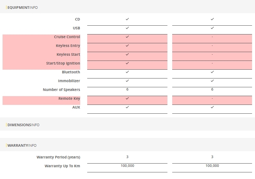Select the Number of Speakers label

pyautogui.click(x=61, y=89)
